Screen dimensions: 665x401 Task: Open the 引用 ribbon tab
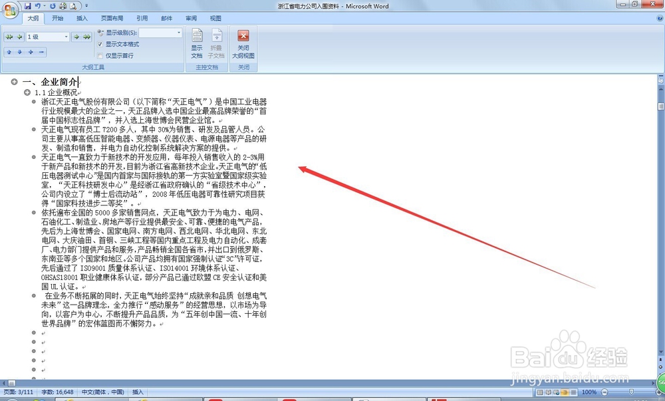tap(142, 18)
